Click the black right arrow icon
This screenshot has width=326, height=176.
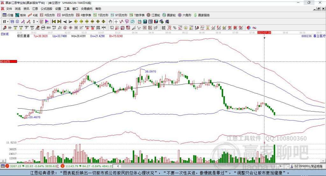click(70, 22)
